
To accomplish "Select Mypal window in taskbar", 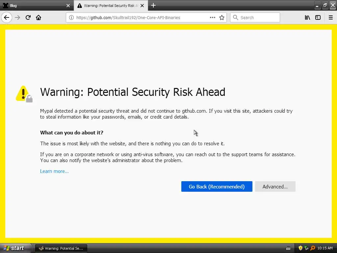I will point(61,248).
